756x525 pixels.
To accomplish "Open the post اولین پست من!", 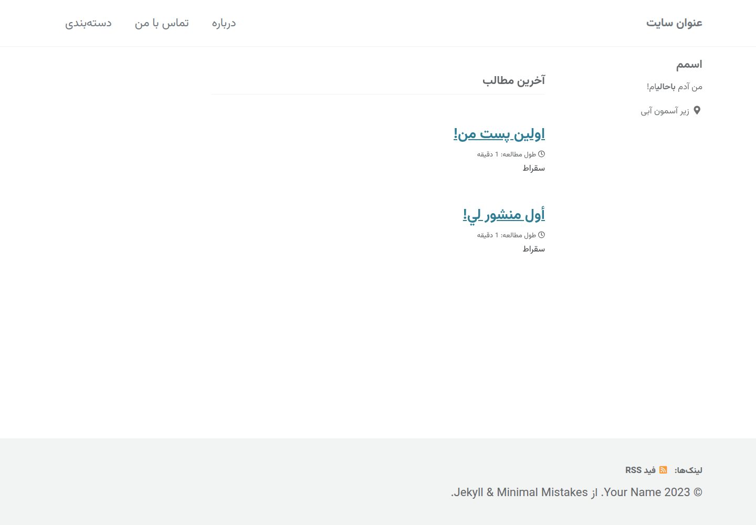I will point(499,134).
